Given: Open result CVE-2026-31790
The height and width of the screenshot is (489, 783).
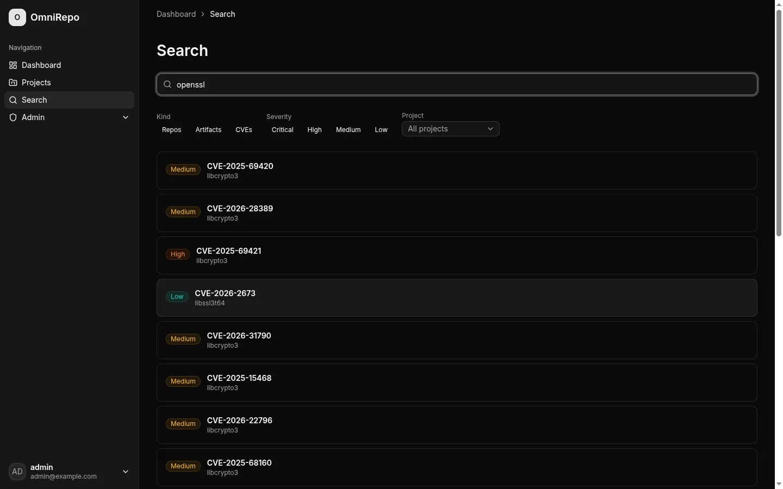Looking at the screenshot, I should (x=457, y=340).
